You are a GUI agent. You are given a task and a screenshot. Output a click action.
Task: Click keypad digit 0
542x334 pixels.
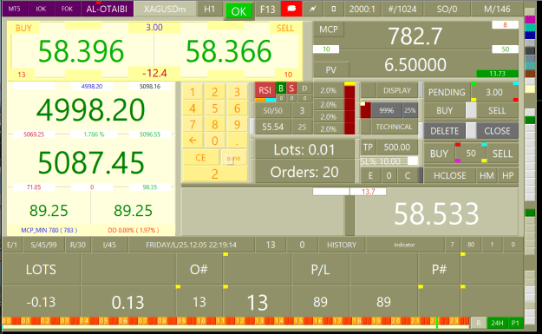215,141
